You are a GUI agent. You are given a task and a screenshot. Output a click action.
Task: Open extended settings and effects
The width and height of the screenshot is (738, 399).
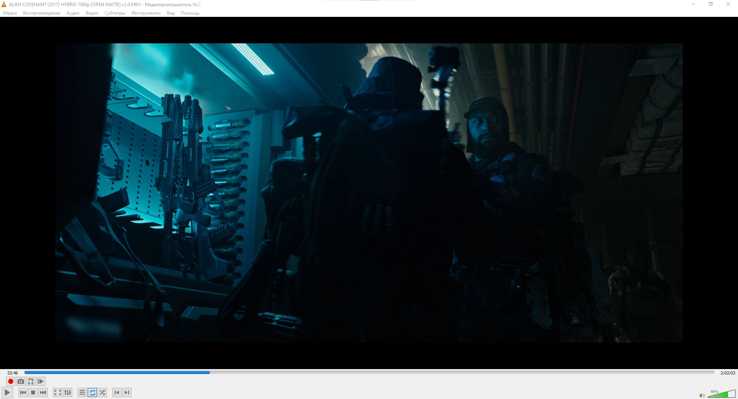pos(68,392)
